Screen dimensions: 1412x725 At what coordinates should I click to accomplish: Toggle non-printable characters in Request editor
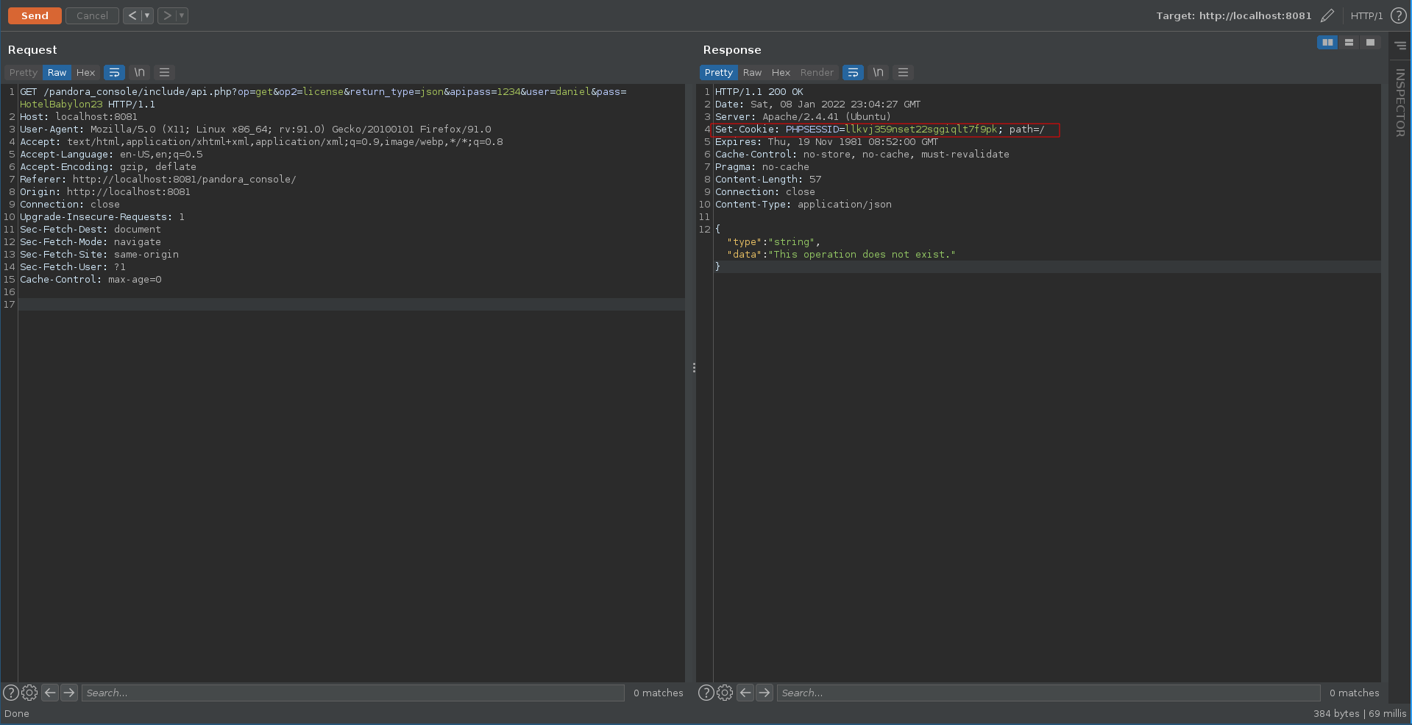[139, 72]
